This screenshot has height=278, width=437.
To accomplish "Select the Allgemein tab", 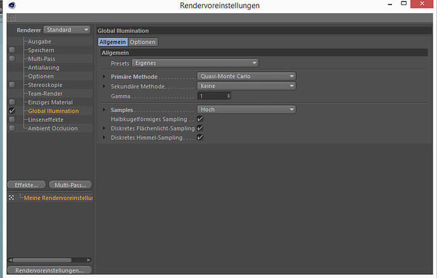I will (x=113, y=42).
